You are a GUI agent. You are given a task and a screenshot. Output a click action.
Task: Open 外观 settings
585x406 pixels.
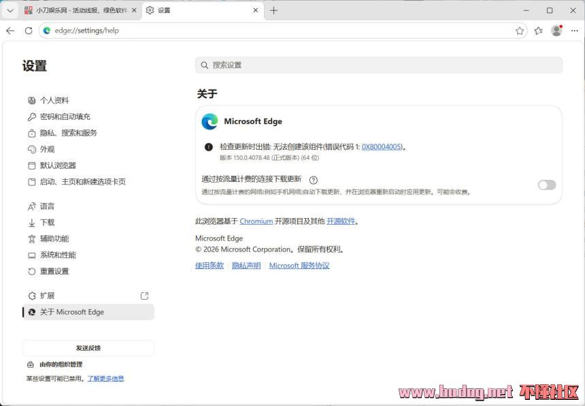tap(89, 149)
